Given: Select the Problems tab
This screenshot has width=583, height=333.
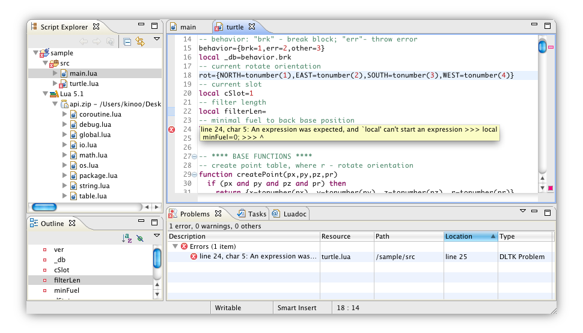Looking at the screenshot, I should (x=195, y=214).
